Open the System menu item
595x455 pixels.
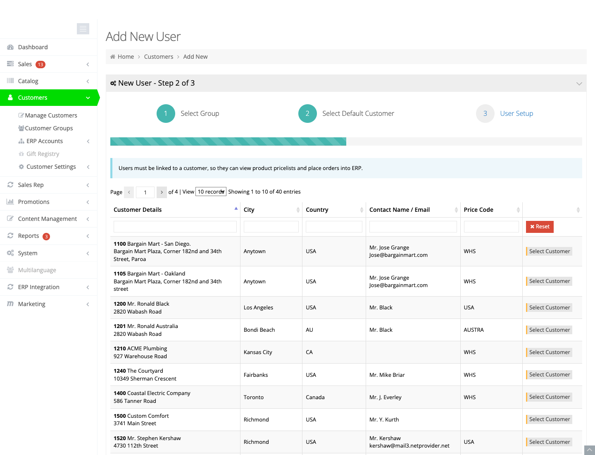pos(48,253)
